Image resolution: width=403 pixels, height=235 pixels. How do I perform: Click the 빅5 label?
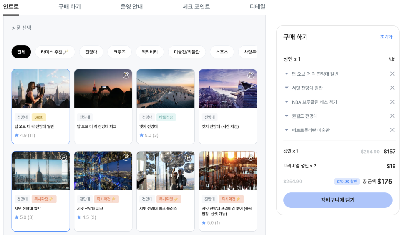tap(392, 59)
